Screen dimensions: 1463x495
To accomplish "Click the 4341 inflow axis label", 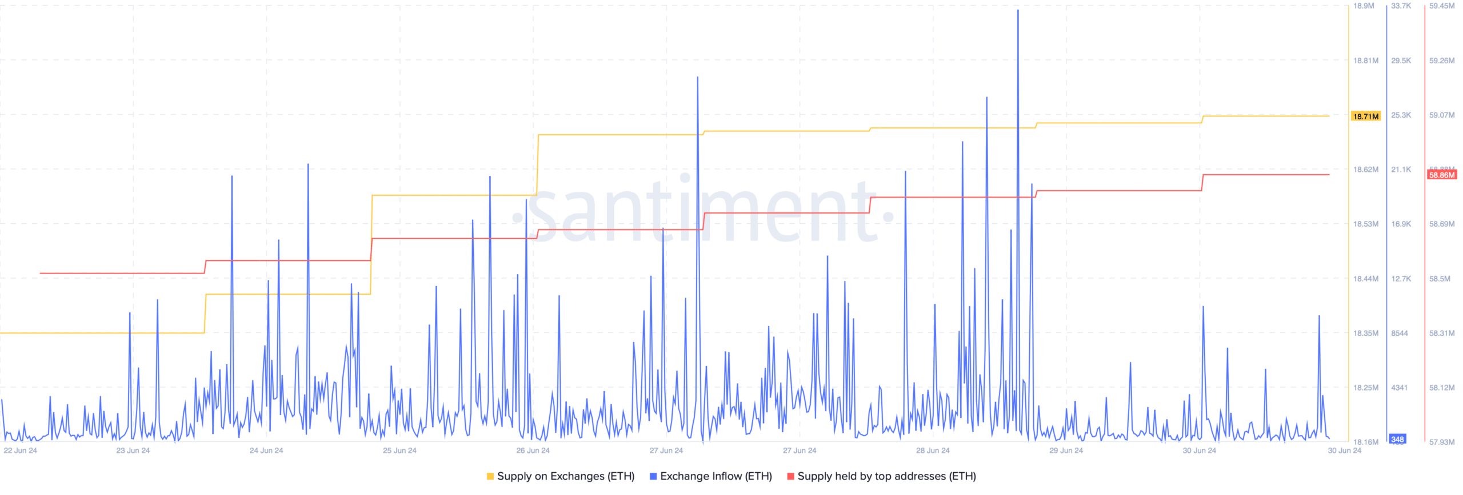I will [1400, 388].
